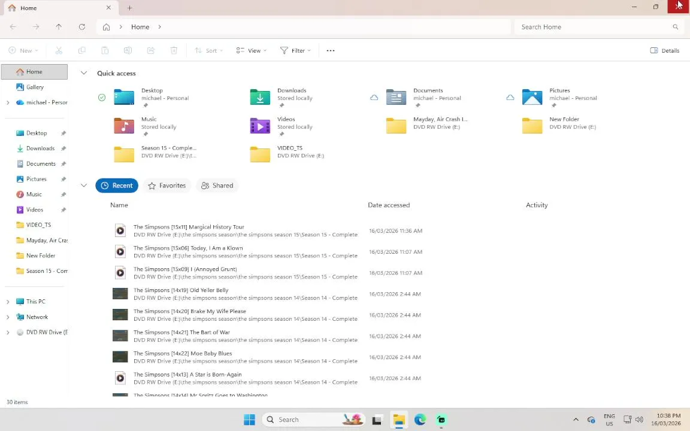Click the chevron after Home in address bar
This screenshot has width=690, height=431.
pos(159,27)
